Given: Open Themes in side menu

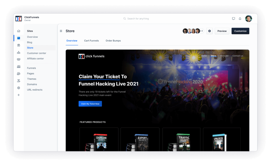Looking at the screenshot, I should tap(32, 79).
